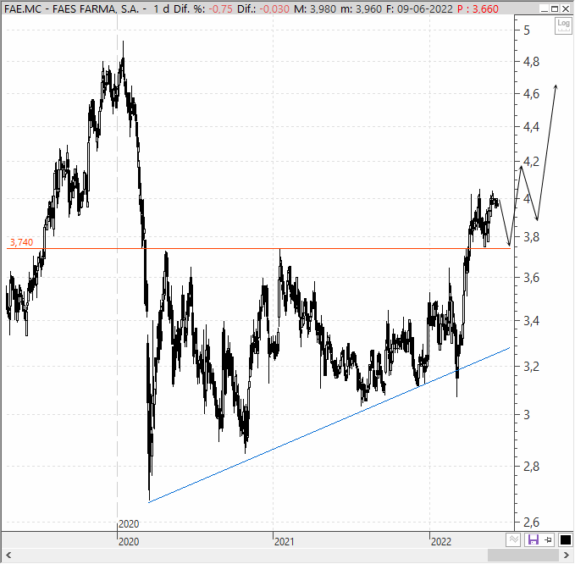
Task: Minimize the chart window
Action: pyautogui.click(x=545, y=8)
